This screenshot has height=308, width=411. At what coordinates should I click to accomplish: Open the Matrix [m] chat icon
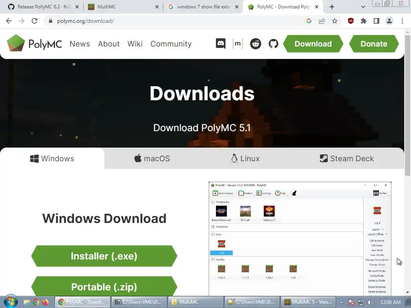point(238,44)
